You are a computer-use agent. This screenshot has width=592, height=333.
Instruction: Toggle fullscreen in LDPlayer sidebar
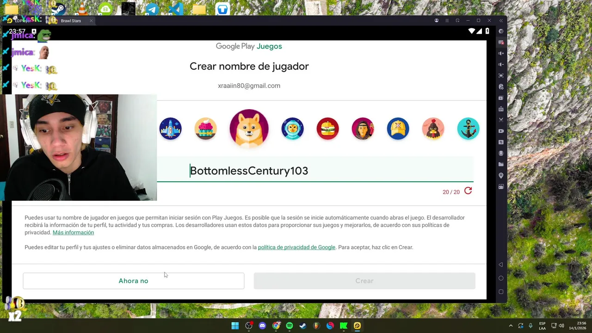(x=501, y=75)
